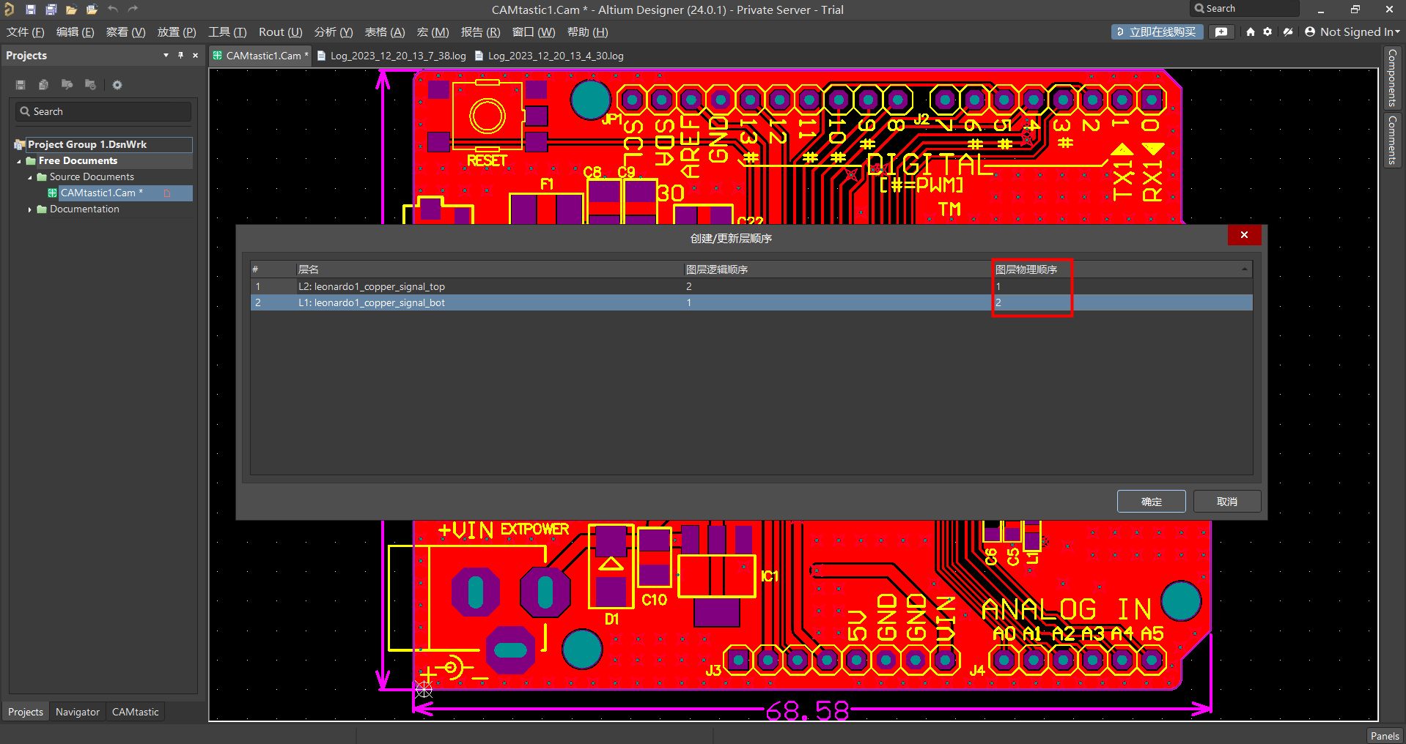Open the Projects panel dropdown arrow
The height and width of the screenshot is (744, 1406).
(x=166, y=56)
